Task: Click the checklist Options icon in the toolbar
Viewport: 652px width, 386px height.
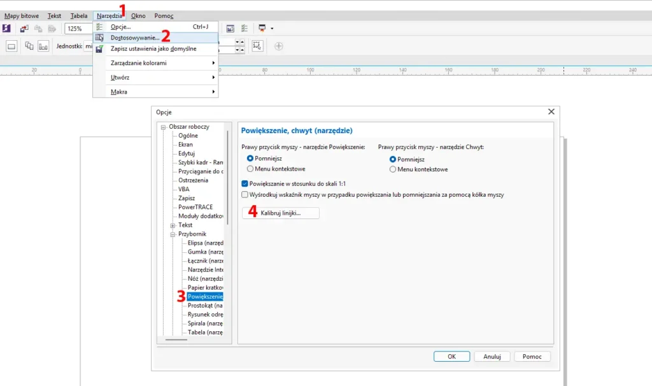Action: tap(244, 28)
